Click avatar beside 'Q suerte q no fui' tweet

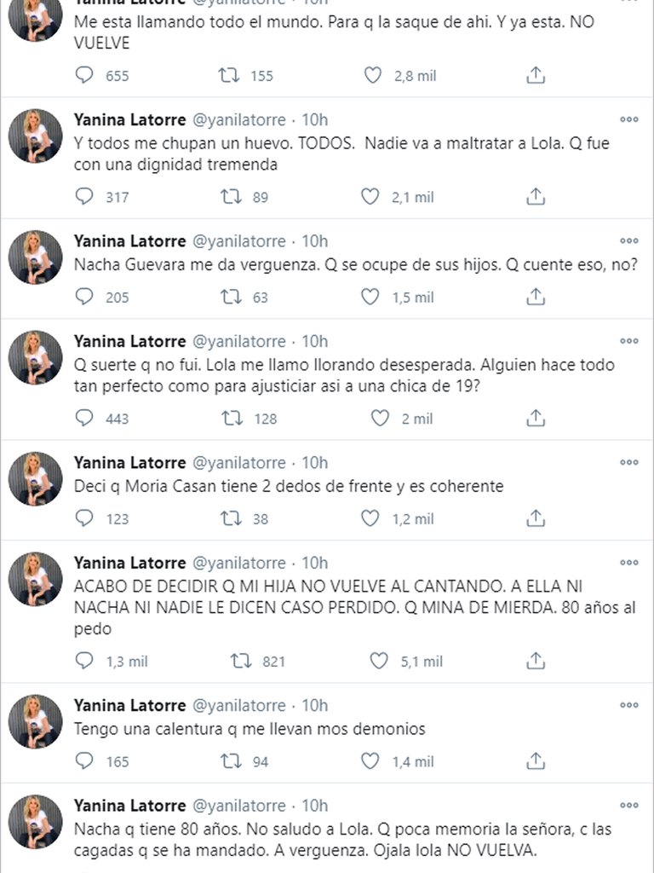36,357
